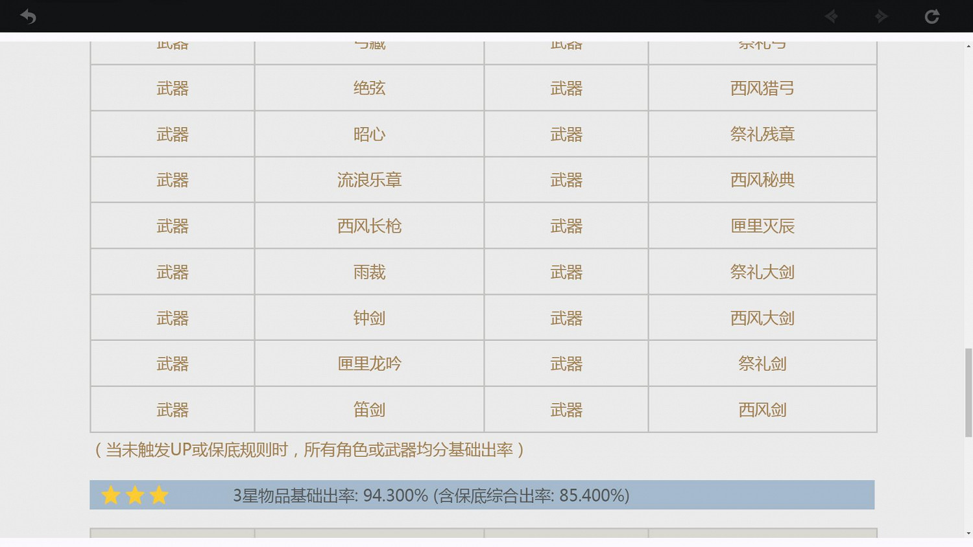Image resolution: width=973 pixels, height=547 pixels.
Task: Select the 绝弦 weapon cell
Action: click(x=369, y=88)
